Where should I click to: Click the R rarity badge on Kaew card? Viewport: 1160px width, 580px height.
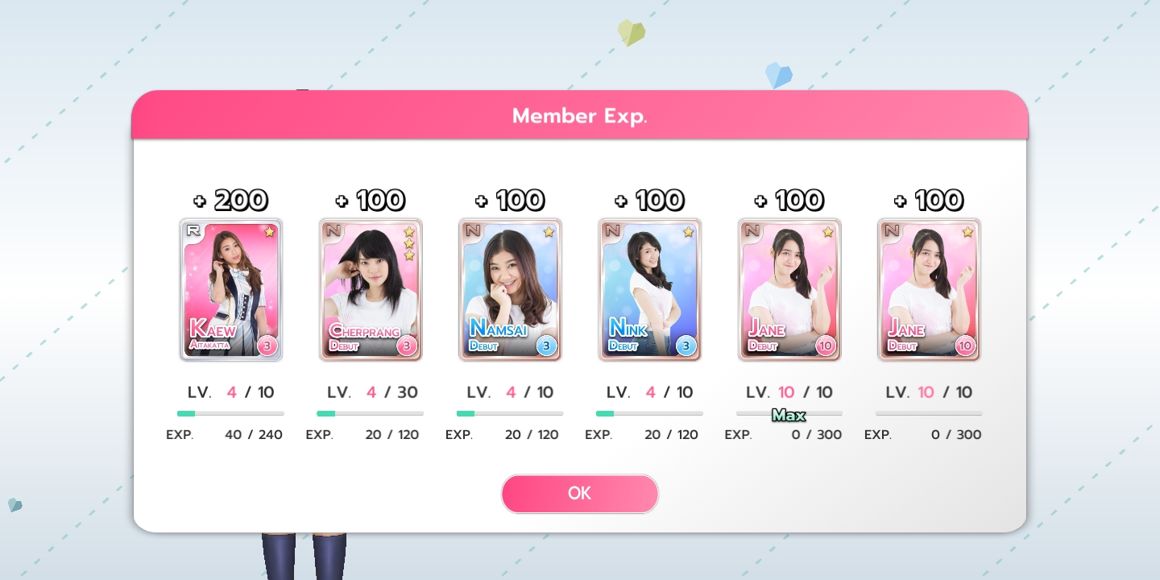point(193,230)
